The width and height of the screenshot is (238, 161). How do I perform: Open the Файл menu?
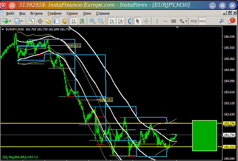point(10,13)
